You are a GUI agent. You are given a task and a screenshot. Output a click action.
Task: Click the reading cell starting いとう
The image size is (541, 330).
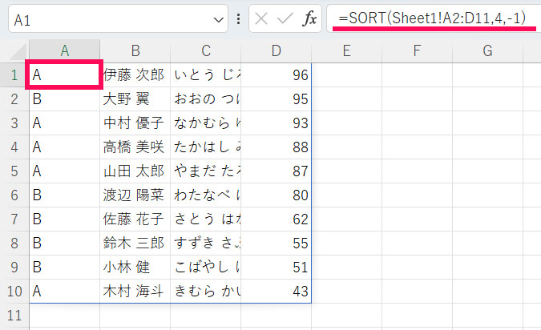pos(206,75)
